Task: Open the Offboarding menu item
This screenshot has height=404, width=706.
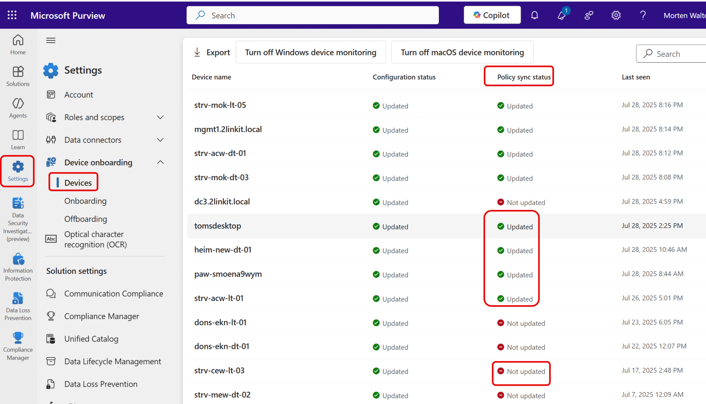Action: 85,219
